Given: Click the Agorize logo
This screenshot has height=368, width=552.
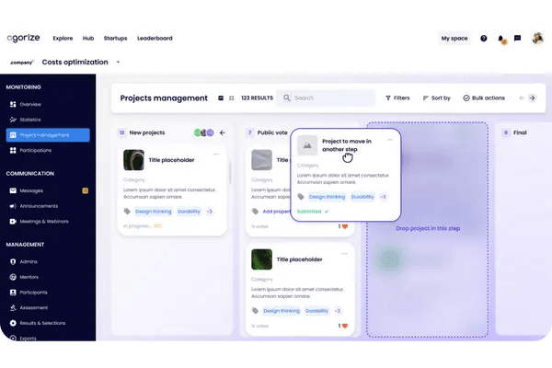Looking at the screenshot, I should (23, 38).
